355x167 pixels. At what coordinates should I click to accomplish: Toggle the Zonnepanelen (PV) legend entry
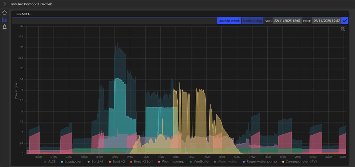tap(299, 162)
